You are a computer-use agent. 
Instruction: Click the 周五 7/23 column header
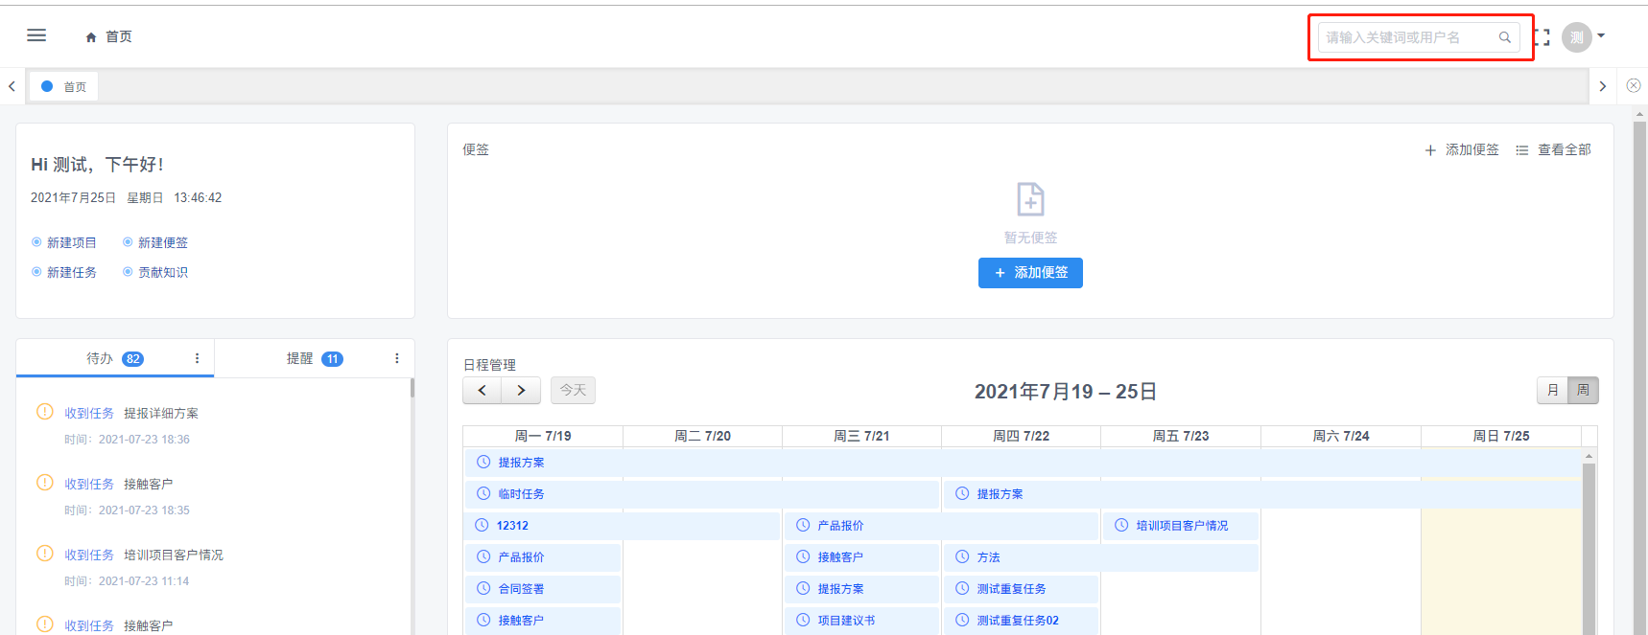click(x=1181, y=436)
